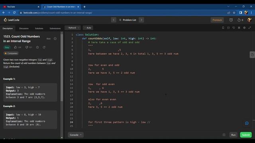Go to the next problem arrow
255x143 pixels.
tap(141, 20)
